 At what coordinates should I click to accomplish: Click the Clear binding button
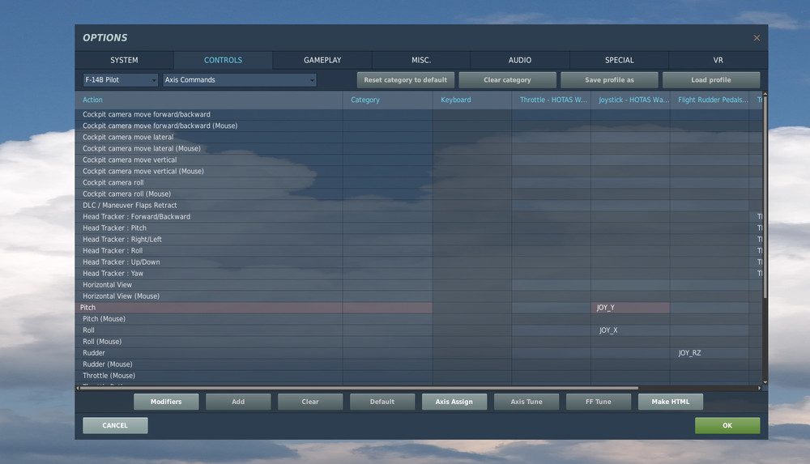310,402
